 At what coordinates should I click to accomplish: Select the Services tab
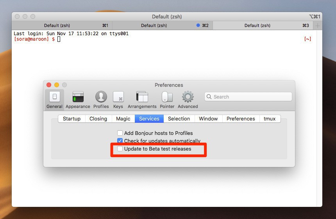click(149, 118)
